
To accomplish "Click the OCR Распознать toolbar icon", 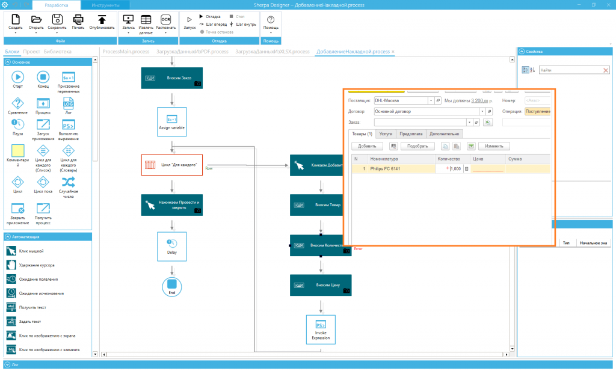I will pos(165,20).
